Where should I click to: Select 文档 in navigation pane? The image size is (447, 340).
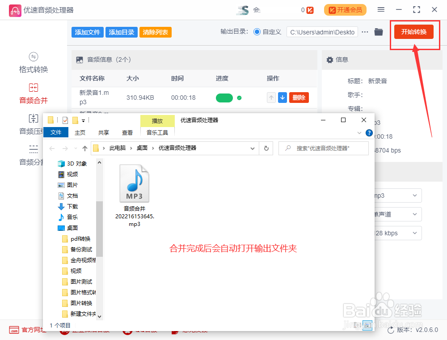[x=68, y=195]
